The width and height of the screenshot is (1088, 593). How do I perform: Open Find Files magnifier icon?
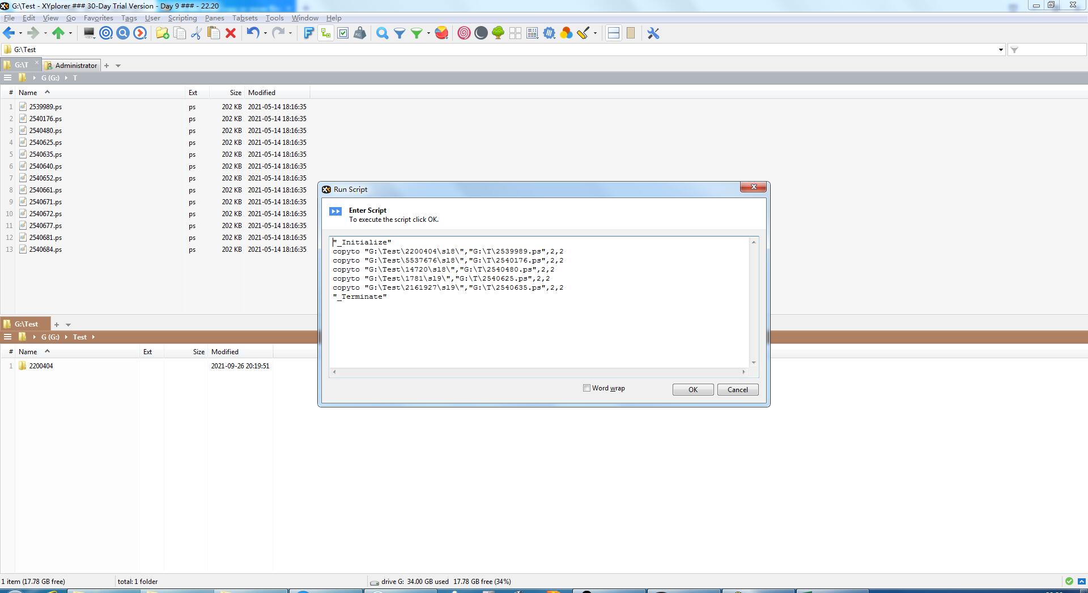(382, 33)
